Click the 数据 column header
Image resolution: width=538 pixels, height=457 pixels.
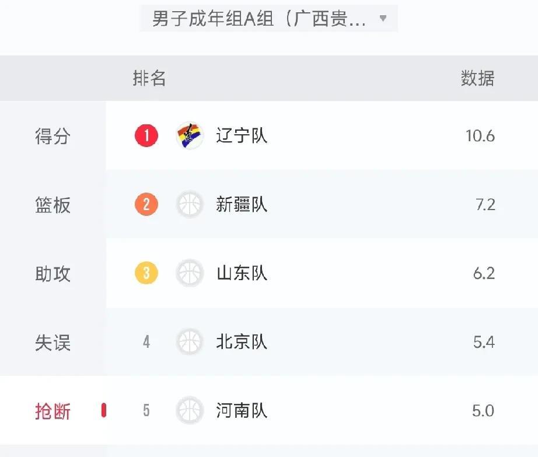point(477,78)
